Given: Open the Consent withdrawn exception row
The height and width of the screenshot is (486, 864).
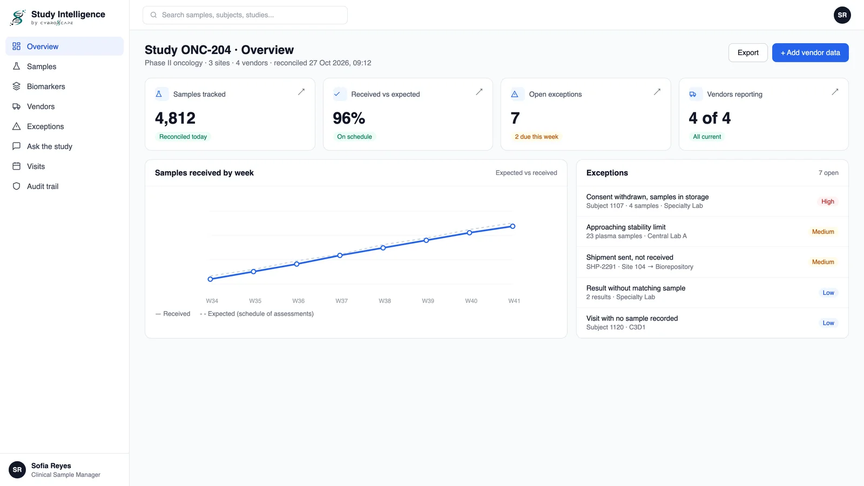Looking at the screenshot, I should [712, 201].
